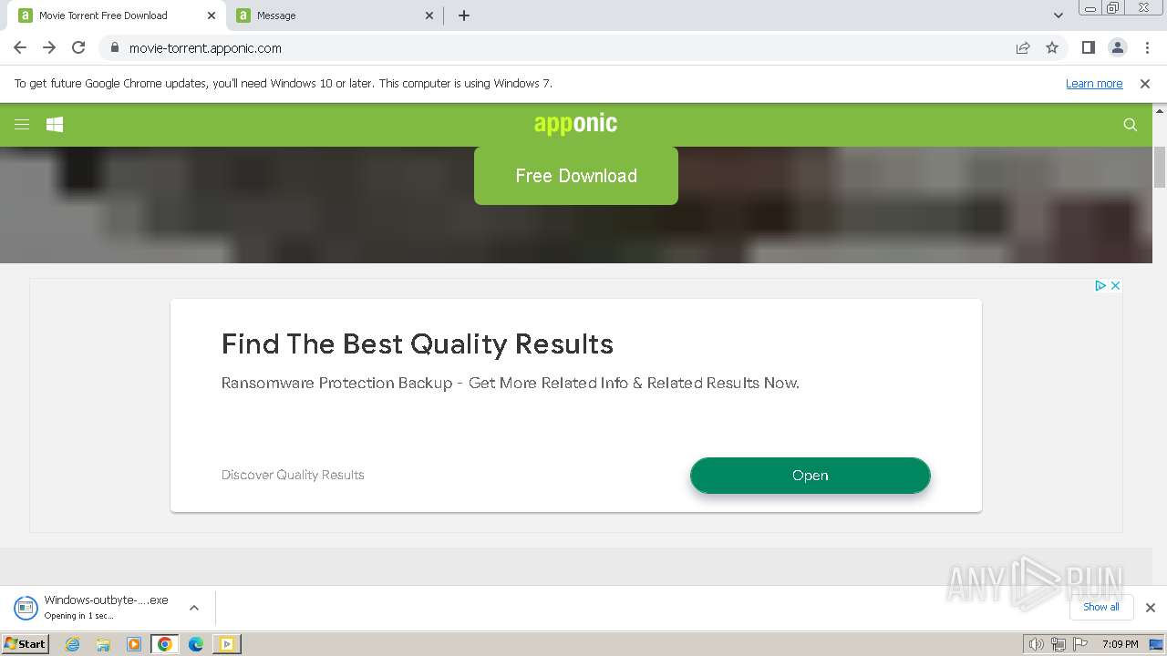Open the AdChoices info icon

[x=1100, y=285]
